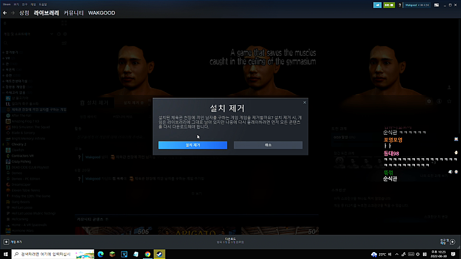Select Chivalry 2 in the game list
461x259 pixels.
click(19, 144)
